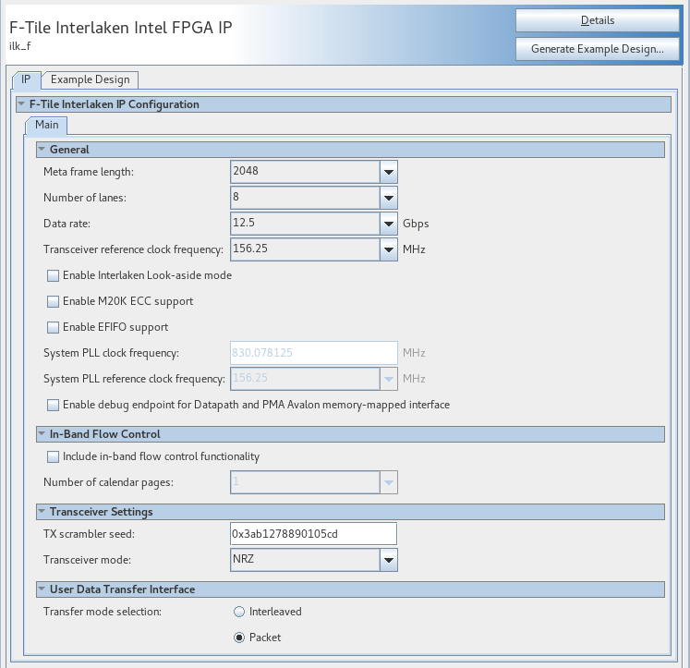This screenshot has height=668, width=690.
Task: Open the Data rate dropdown
Action: (389, 224)
